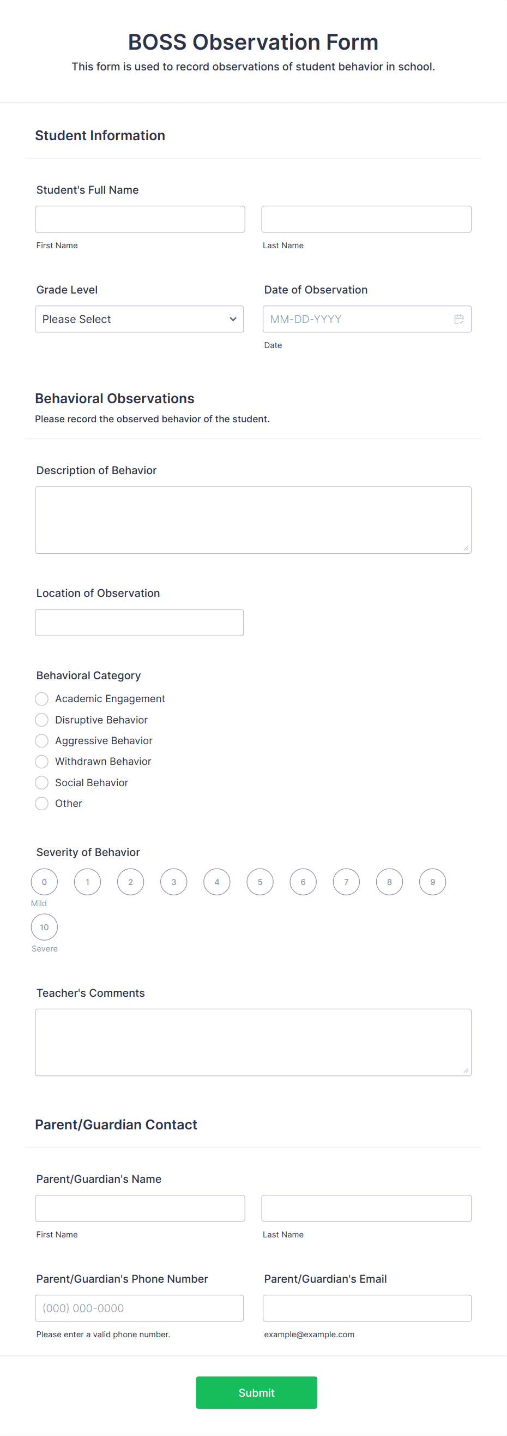Open the calendar icon in Date of Observation
This screenshot has height=1436, width=507.
coord(458,319)
